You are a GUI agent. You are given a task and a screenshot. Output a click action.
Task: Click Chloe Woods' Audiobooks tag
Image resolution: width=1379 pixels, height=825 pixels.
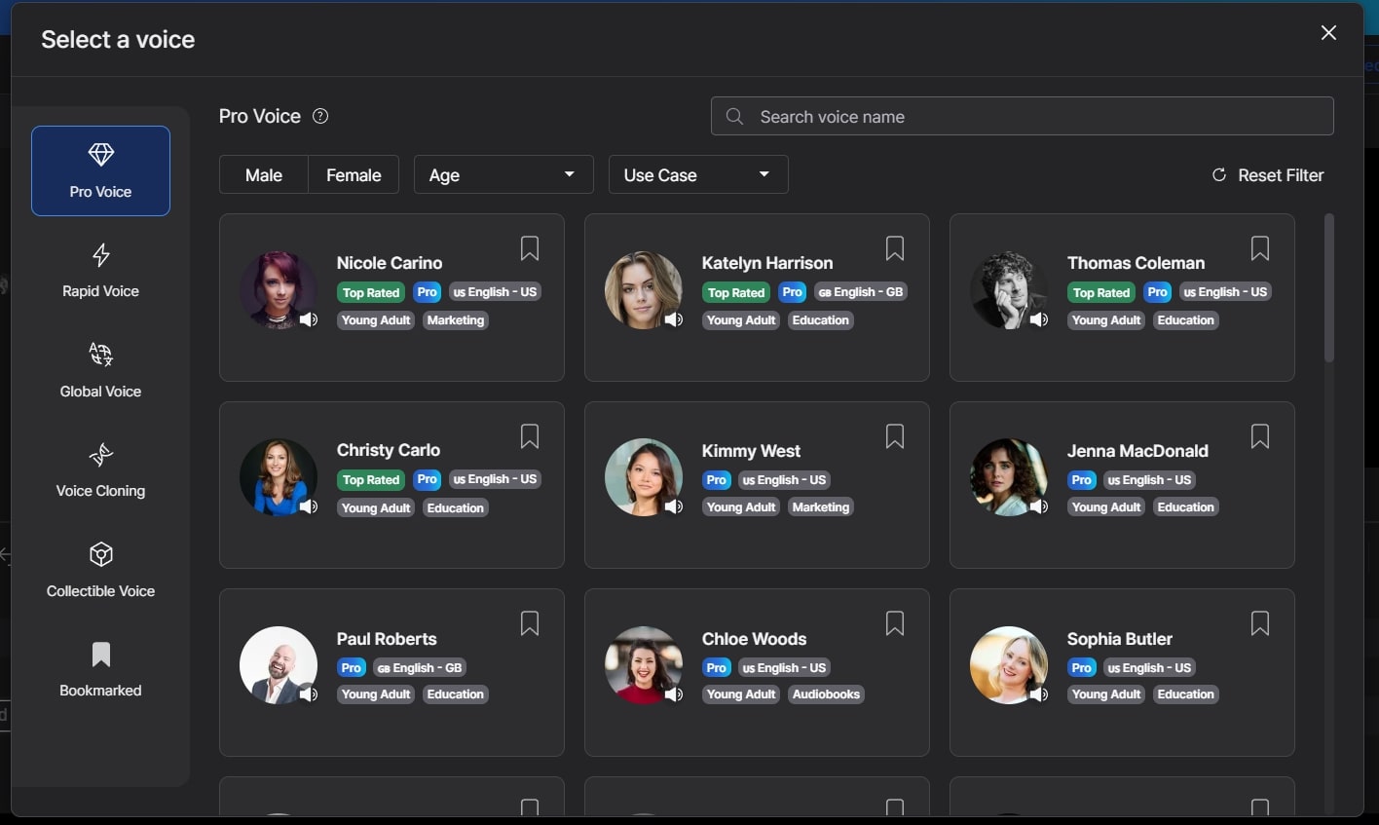click(826, 694)
